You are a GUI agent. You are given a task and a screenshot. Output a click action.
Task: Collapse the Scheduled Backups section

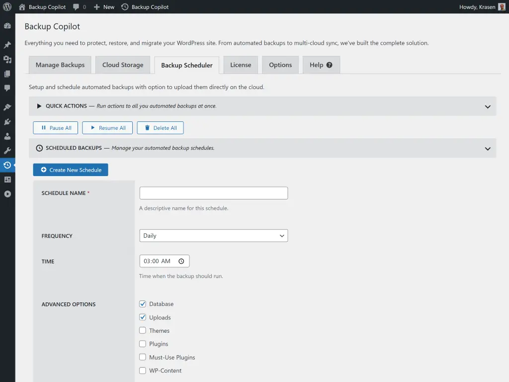pyautogui.click(x=488, y=148)
